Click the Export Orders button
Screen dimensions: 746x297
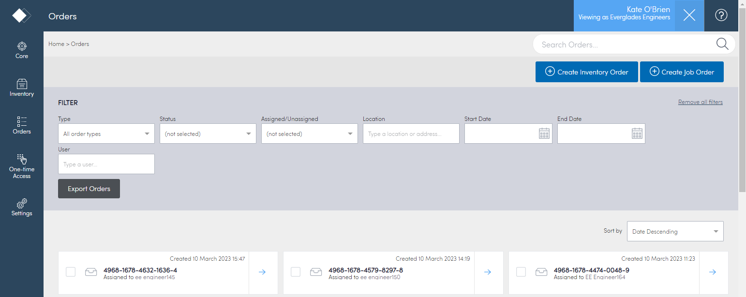point(89,189)
